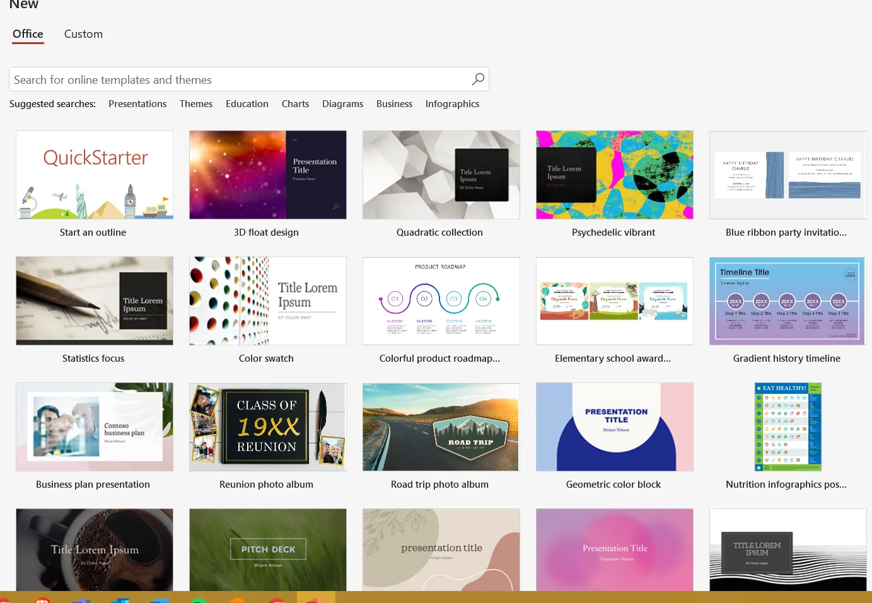Browse Business templates
Image resolution: width=872 pixels, height=603 pixels.
[x=394, y=103]
